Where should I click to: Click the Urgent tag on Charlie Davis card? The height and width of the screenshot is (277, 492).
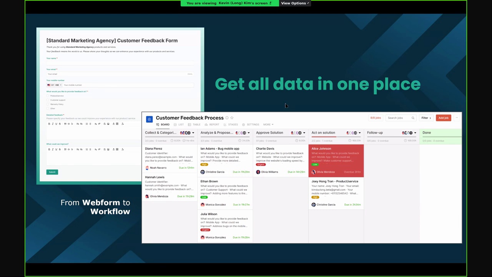(x=261, y=165)
